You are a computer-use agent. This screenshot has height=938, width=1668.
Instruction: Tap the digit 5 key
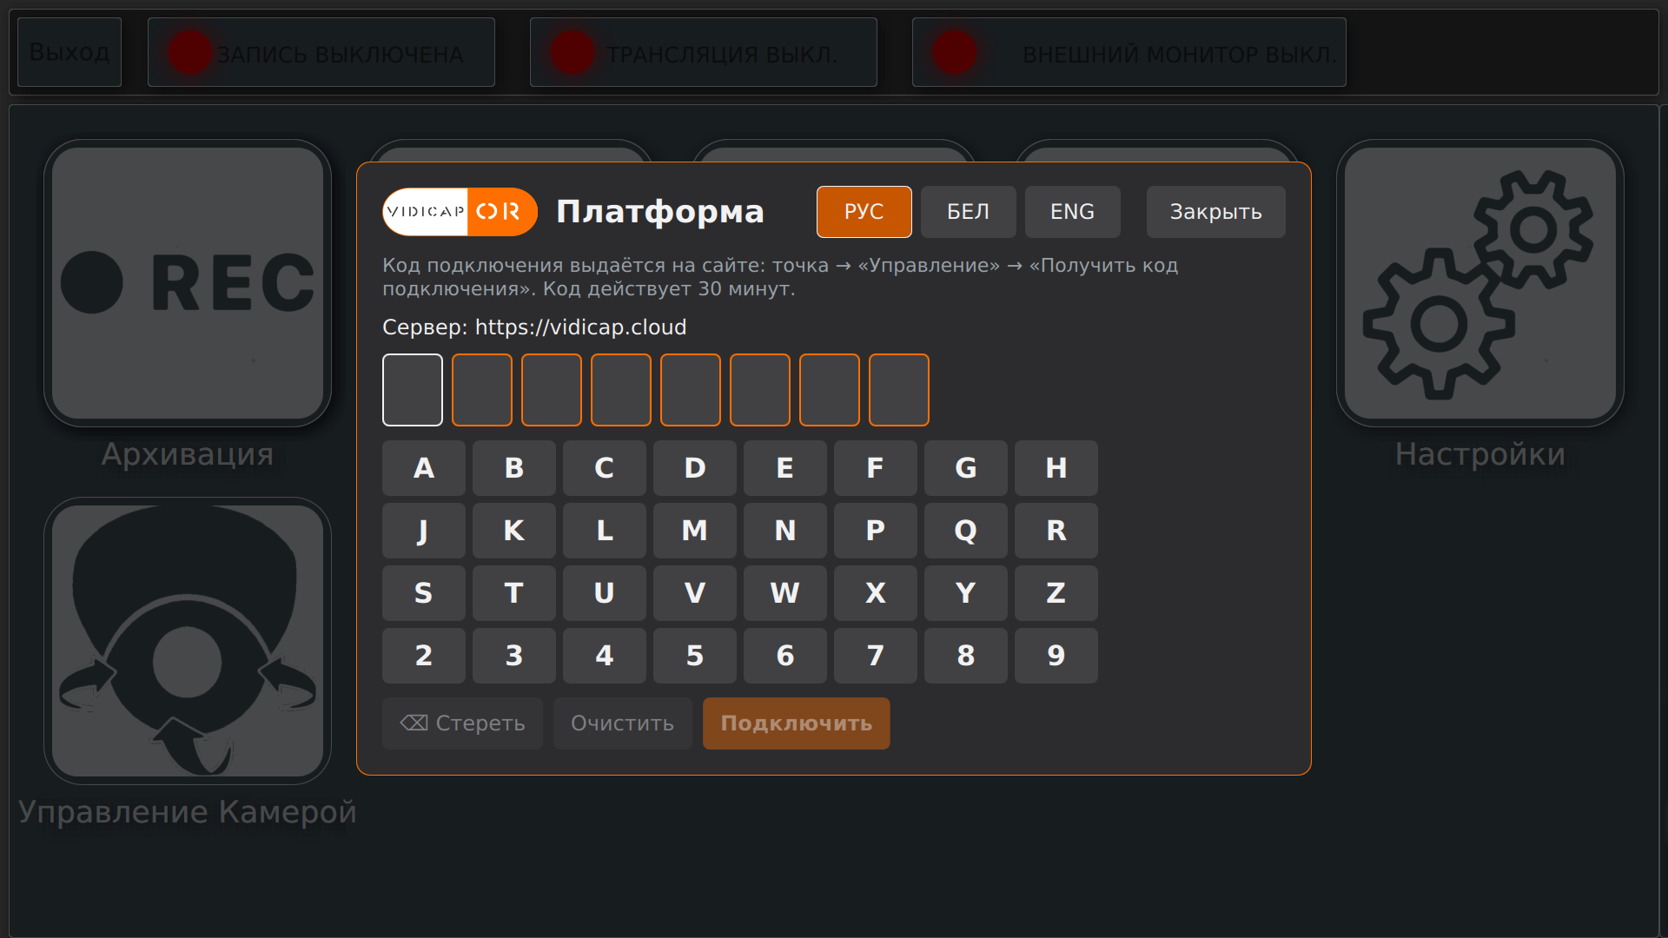(x=695, y=656)
